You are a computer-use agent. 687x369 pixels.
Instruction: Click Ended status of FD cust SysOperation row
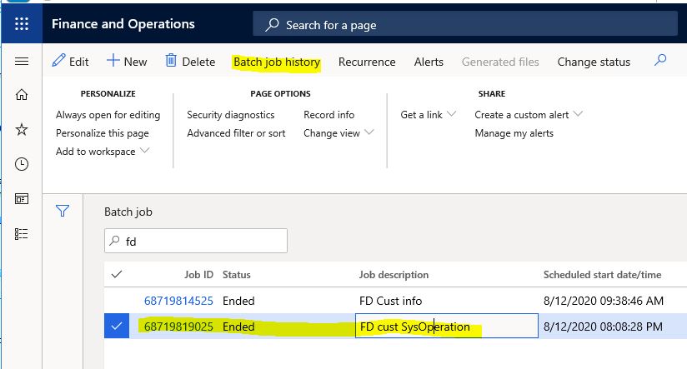pyautogui.click(x=238, y=327)
